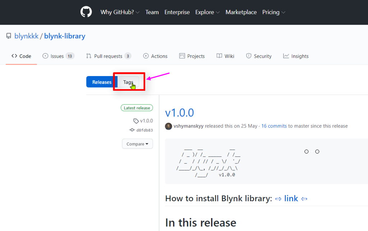Click the Latest release badge
The image size is (368, 231).
coord(137,108)
